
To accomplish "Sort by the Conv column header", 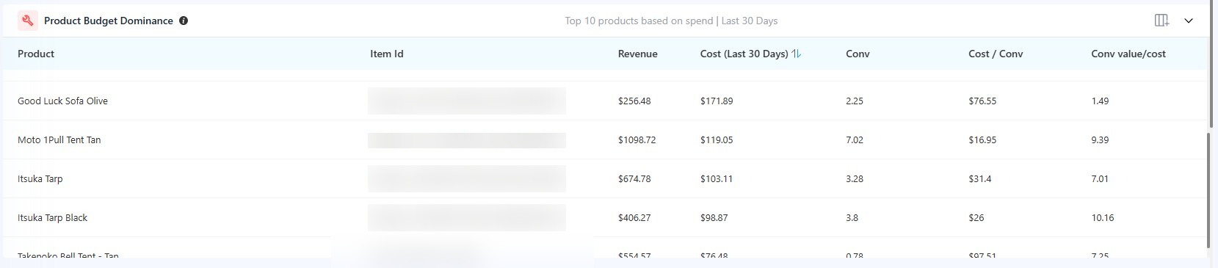I will 858,54.
